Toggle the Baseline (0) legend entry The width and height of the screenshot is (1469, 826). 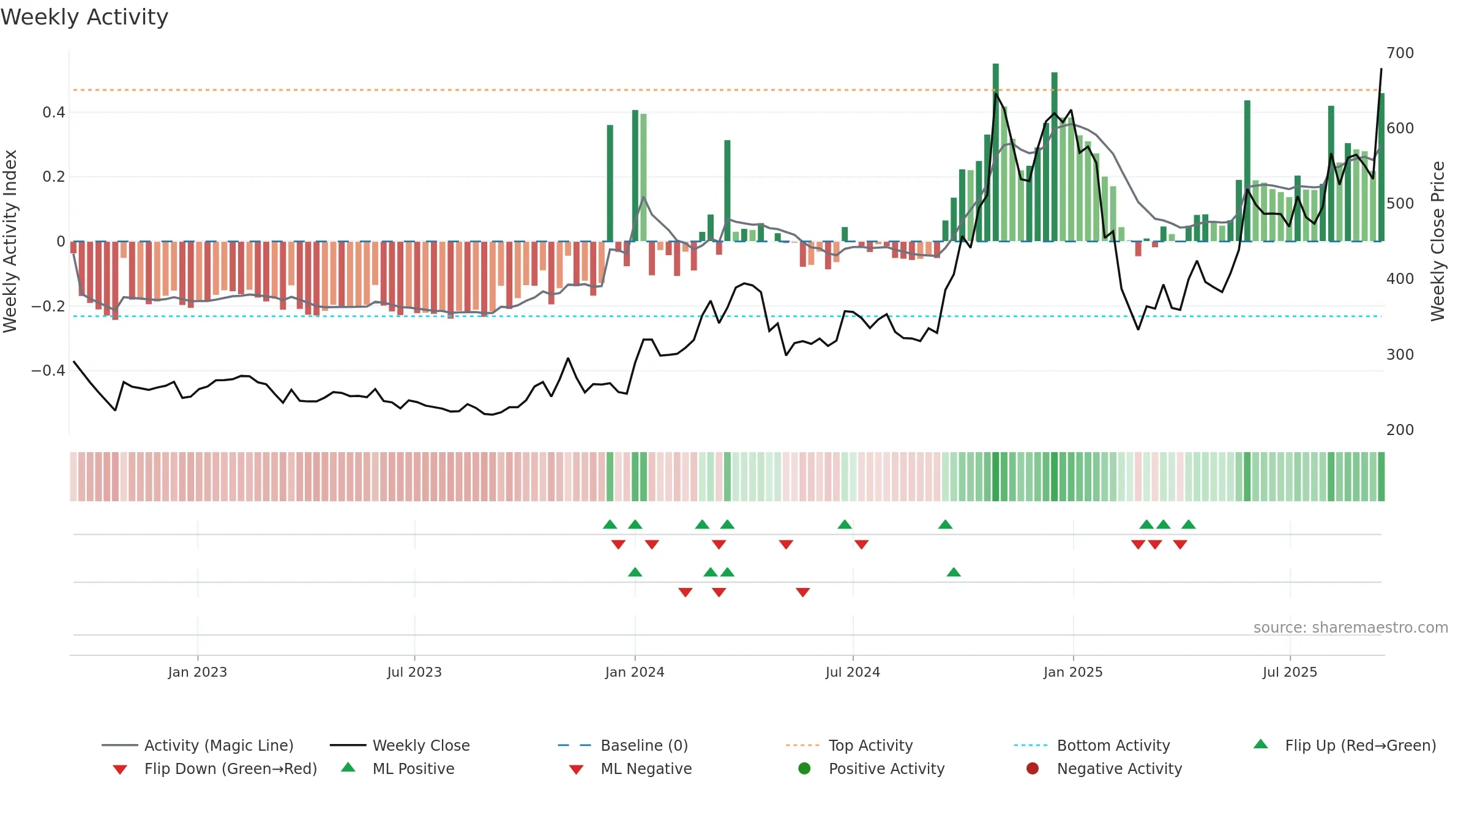point(623,745)
